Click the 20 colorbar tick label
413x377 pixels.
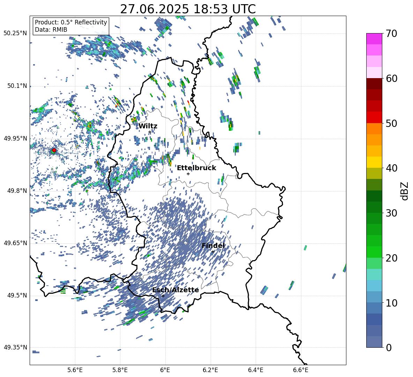coord(392,258)
